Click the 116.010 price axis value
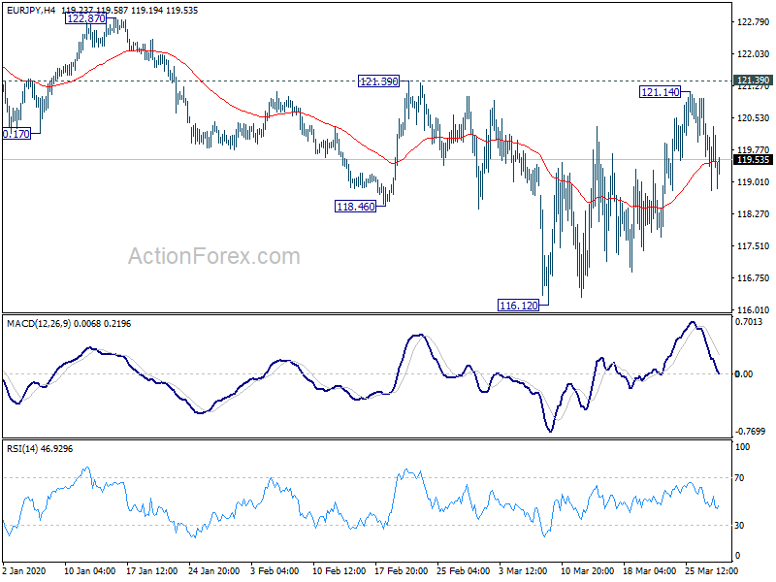Viewport: 776px width, 582px height. pyautogui.click(x=754, y=309)
